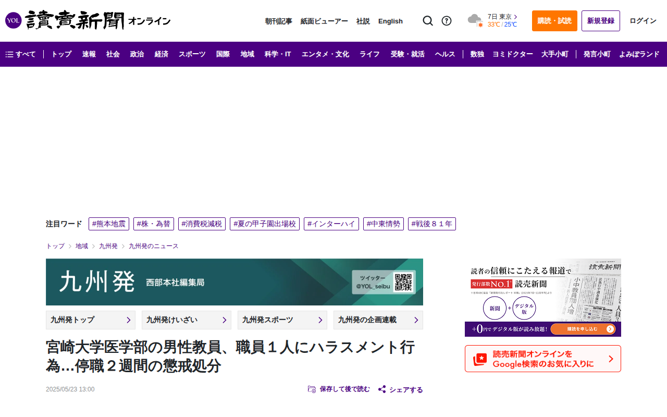Click the 九州発 西部本社編集局 banner
This screenshot has width=667, height=417.
[x=234, y=282]
